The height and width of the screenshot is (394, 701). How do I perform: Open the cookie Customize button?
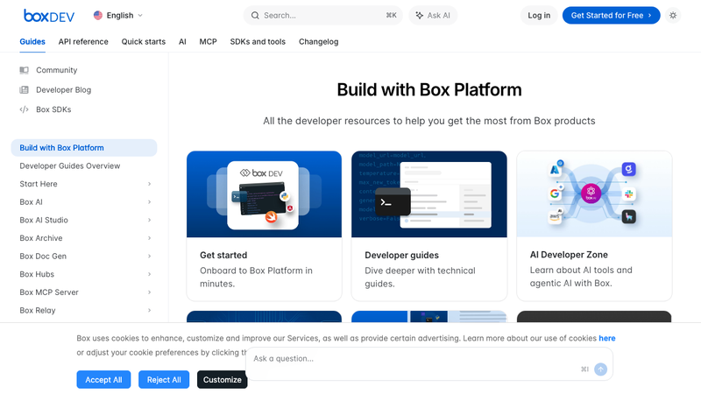click(x=223, y=380)
